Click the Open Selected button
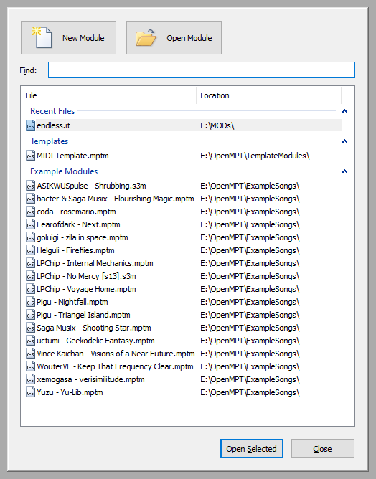This screenshot has height=479, width=376. (x=252, y=448)
